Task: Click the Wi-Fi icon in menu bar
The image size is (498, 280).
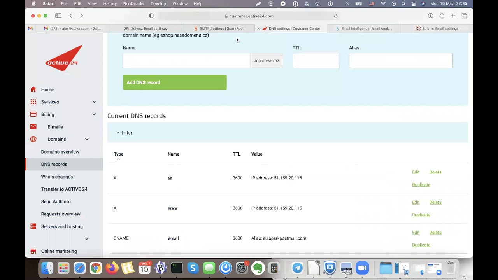Action: click(x=383, y=4)
